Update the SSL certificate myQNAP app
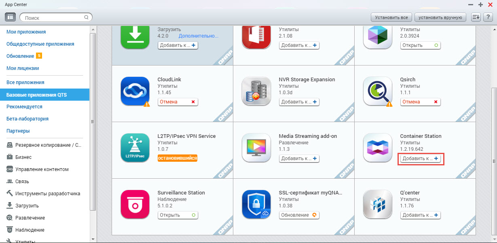Viewport: 497px width, 243px height. coord(299,215)
